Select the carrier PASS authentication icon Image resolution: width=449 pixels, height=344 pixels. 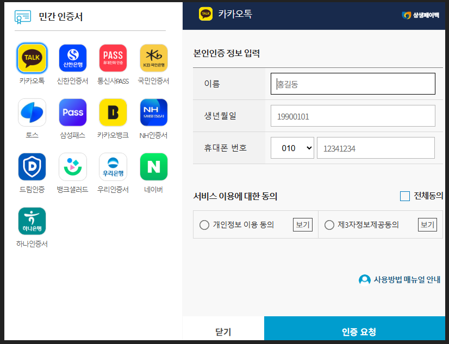click(x=113, y=58)
